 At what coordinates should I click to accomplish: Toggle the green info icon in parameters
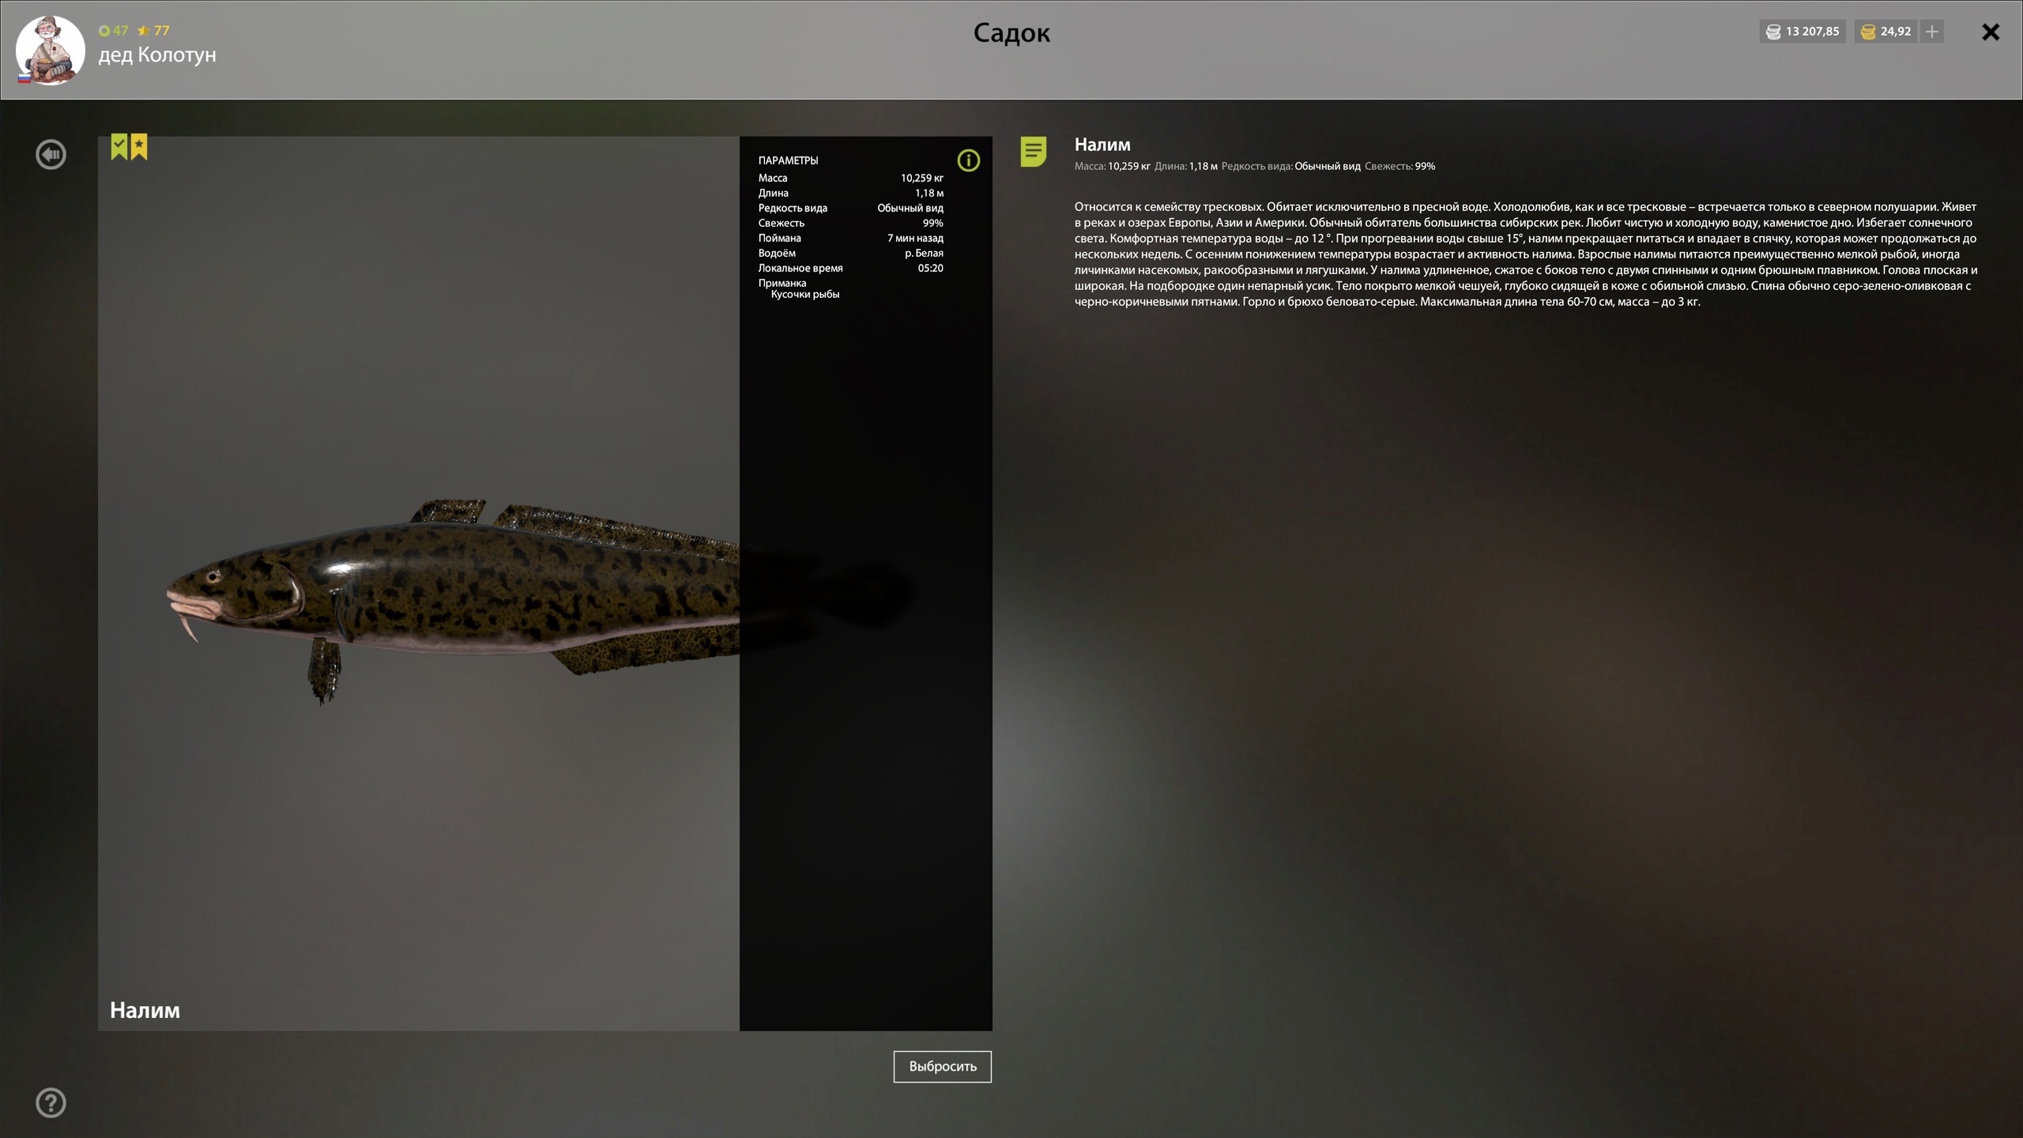(968, 160)
